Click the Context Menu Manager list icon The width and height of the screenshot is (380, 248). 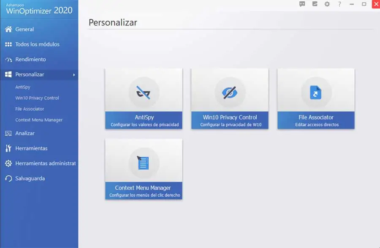(144, 163)
